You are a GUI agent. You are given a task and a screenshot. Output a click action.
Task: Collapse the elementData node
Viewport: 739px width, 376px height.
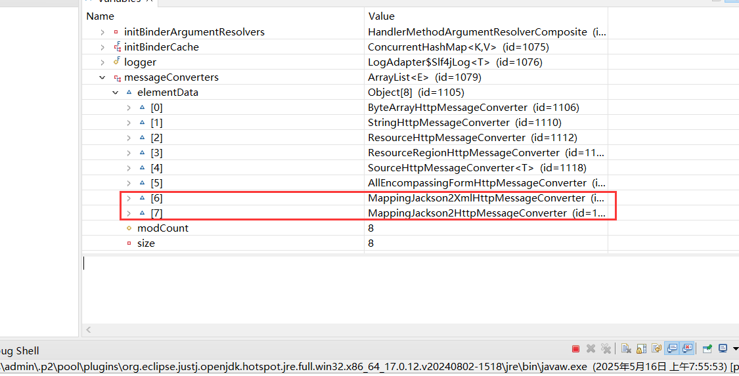coord(116,93)
